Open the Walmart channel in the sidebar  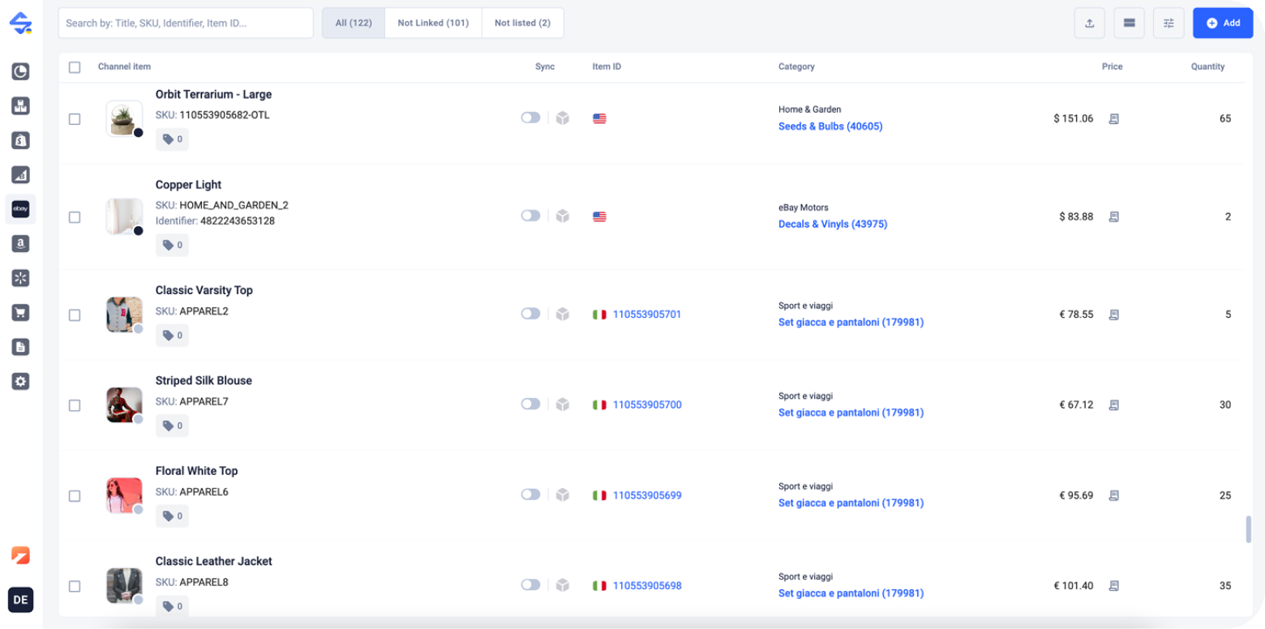click(x=21, y=278)
